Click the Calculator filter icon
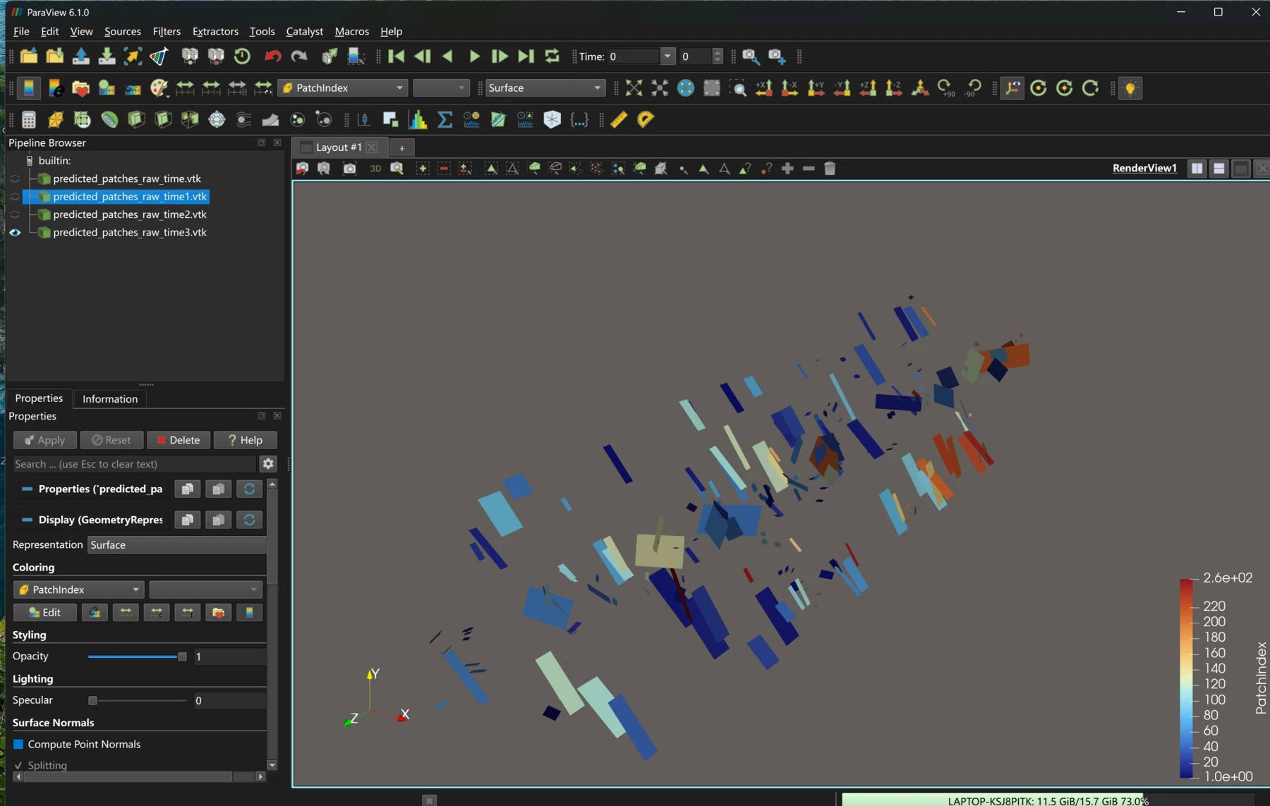The height and width of the screenshot is (806, 1270). pyautogui.click(x=29, y=120)
